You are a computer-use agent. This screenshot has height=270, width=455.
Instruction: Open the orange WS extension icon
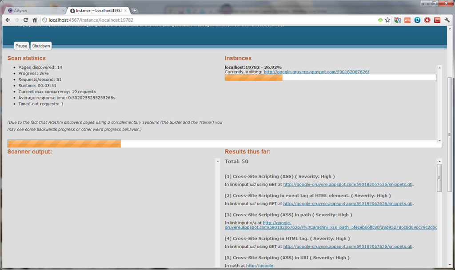[407, 20]
